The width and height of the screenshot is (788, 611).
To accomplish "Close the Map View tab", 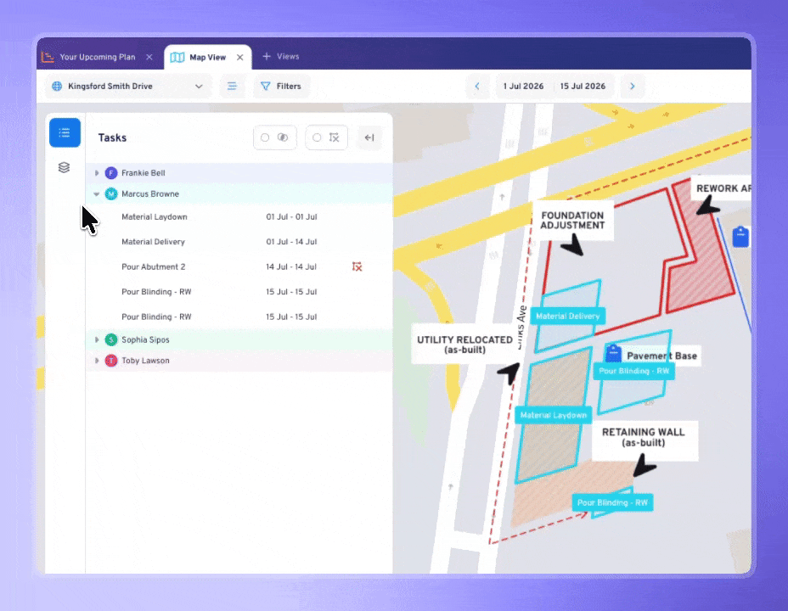I will [x=240, y=57].
